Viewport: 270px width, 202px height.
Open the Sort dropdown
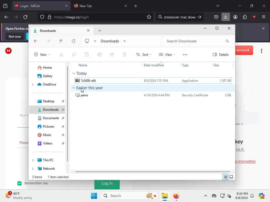point(144,55)
